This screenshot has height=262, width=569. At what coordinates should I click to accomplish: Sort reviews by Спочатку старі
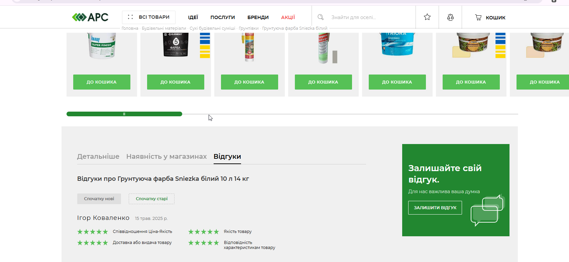coord(151,199)
